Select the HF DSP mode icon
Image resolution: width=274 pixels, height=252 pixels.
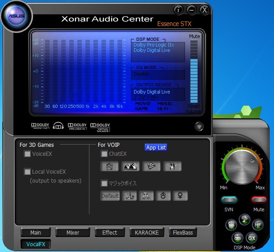[x=258, y=225]
